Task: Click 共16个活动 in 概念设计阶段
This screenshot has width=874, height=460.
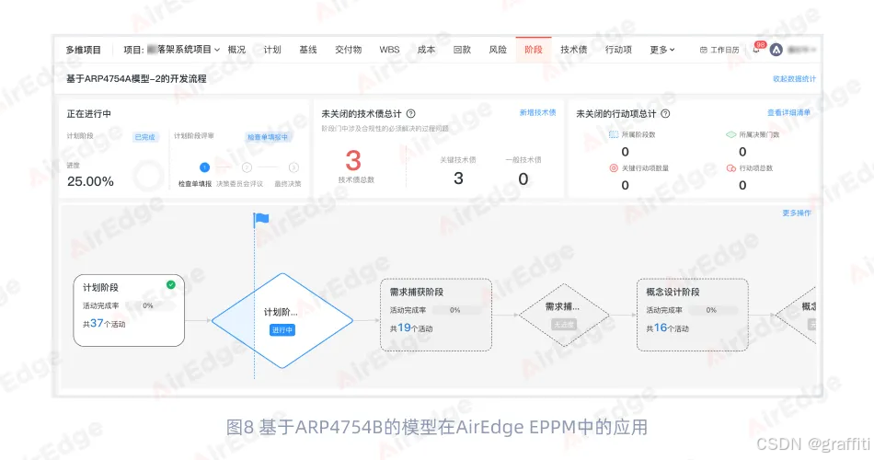Action: (x=668, y=328)
